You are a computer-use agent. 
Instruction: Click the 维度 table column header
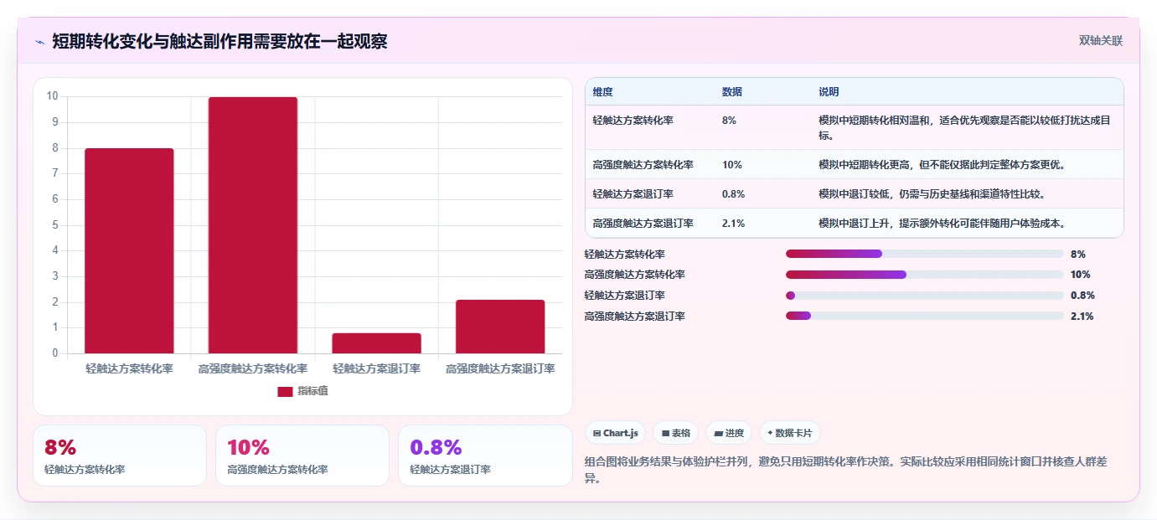pyautogui.click(x=602, y=92)
